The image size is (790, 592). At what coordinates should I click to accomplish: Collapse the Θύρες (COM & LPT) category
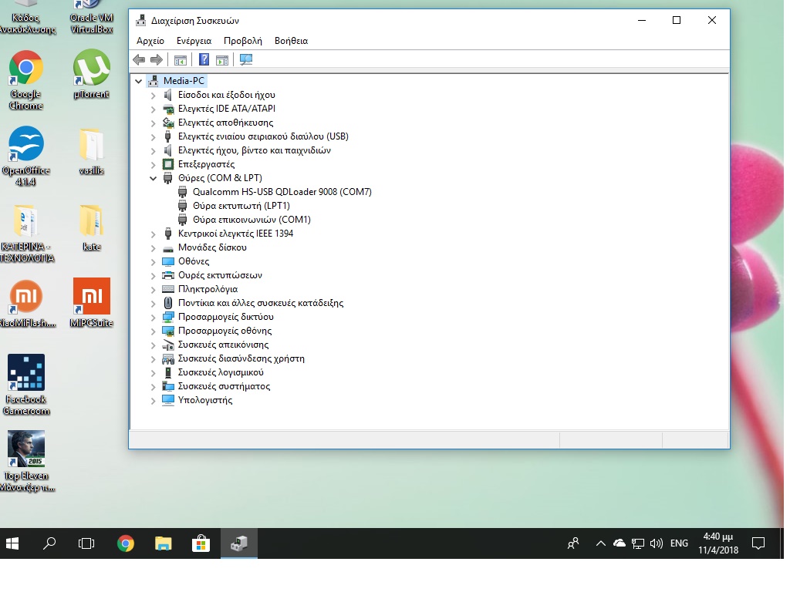tap(154, 178)
